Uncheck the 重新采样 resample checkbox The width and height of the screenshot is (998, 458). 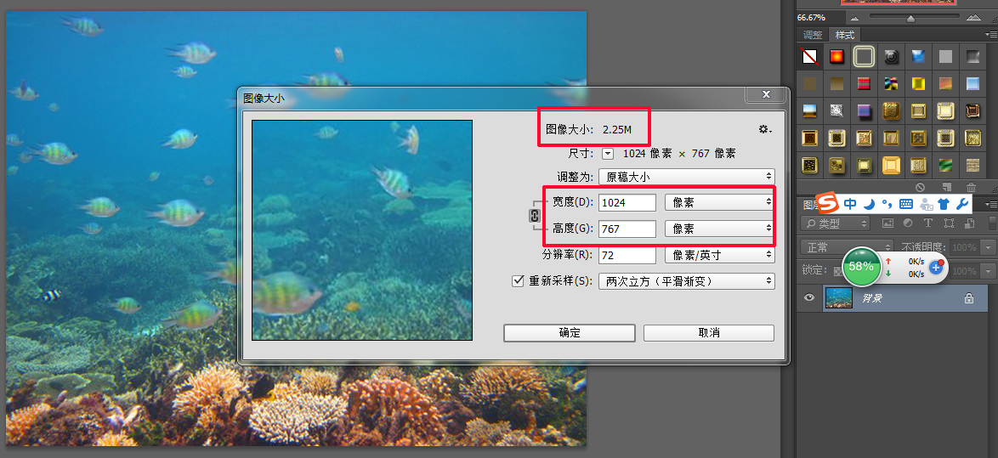click(x=518, y=281)
